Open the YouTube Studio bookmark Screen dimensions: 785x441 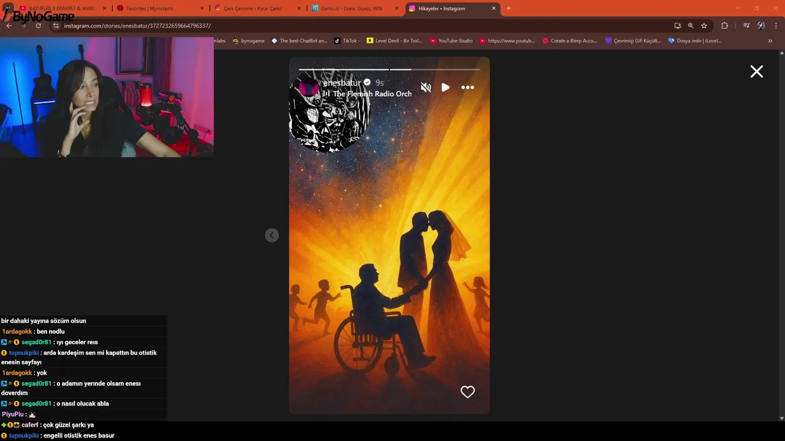click(x=451, y=41)
